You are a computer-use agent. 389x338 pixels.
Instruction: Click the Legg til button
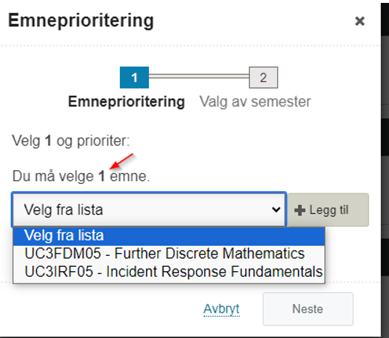(328, 210)
